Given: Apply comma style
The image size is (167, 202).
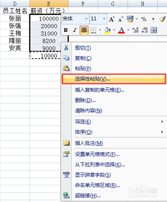Looking at the screenshot, I should coord(153,19).
